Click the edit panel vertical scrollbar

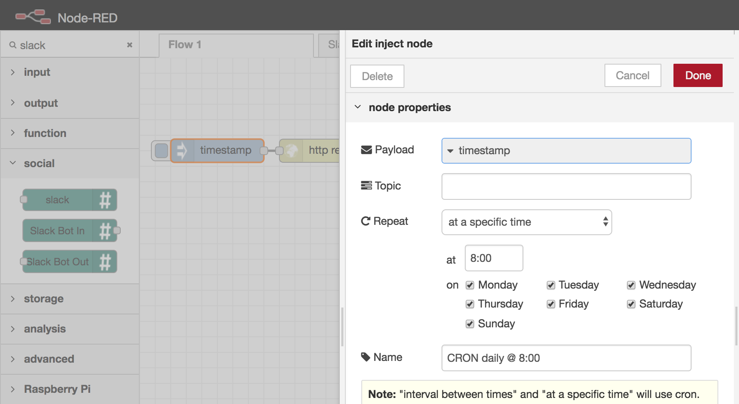736,326
